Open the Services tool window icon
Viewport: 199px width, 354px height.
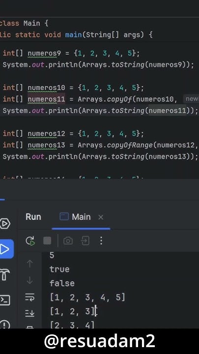[5, 224]
